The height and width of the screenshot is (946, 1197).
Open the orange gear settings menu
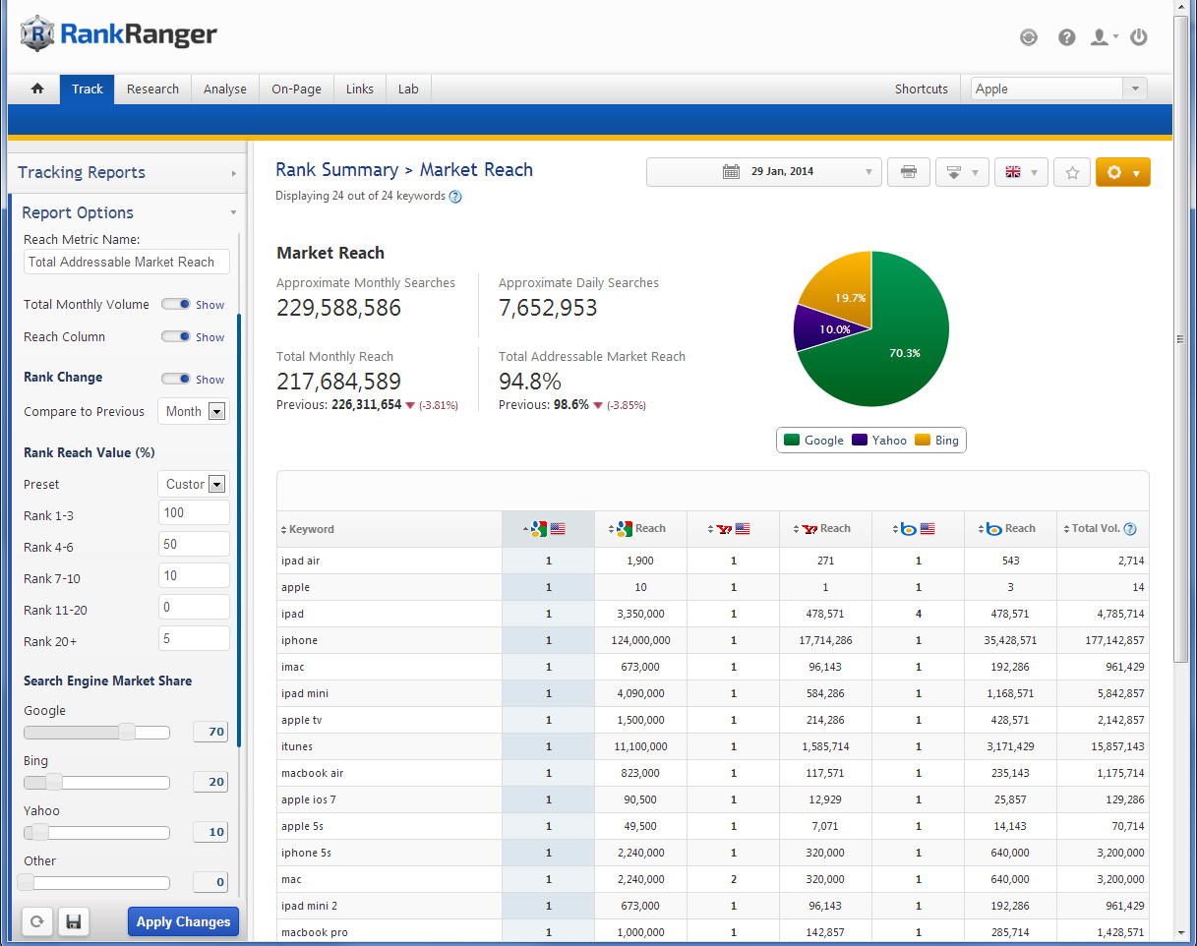coord(1122,172)
